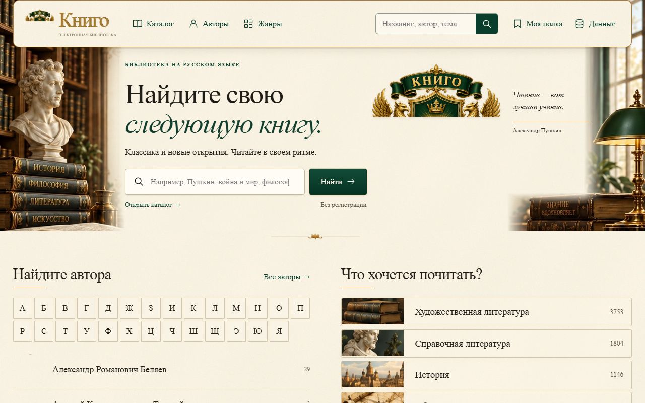645x403 pixels.
Task: Click the Художественная литература book thumbnail
Action: click(373, 312)
